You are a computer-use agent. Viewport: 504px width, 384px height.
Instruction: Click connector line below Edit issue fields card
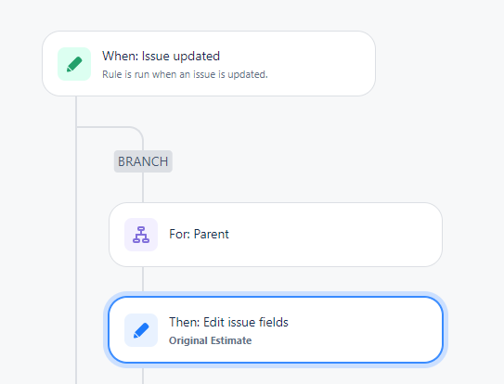(x=143, y=376)
